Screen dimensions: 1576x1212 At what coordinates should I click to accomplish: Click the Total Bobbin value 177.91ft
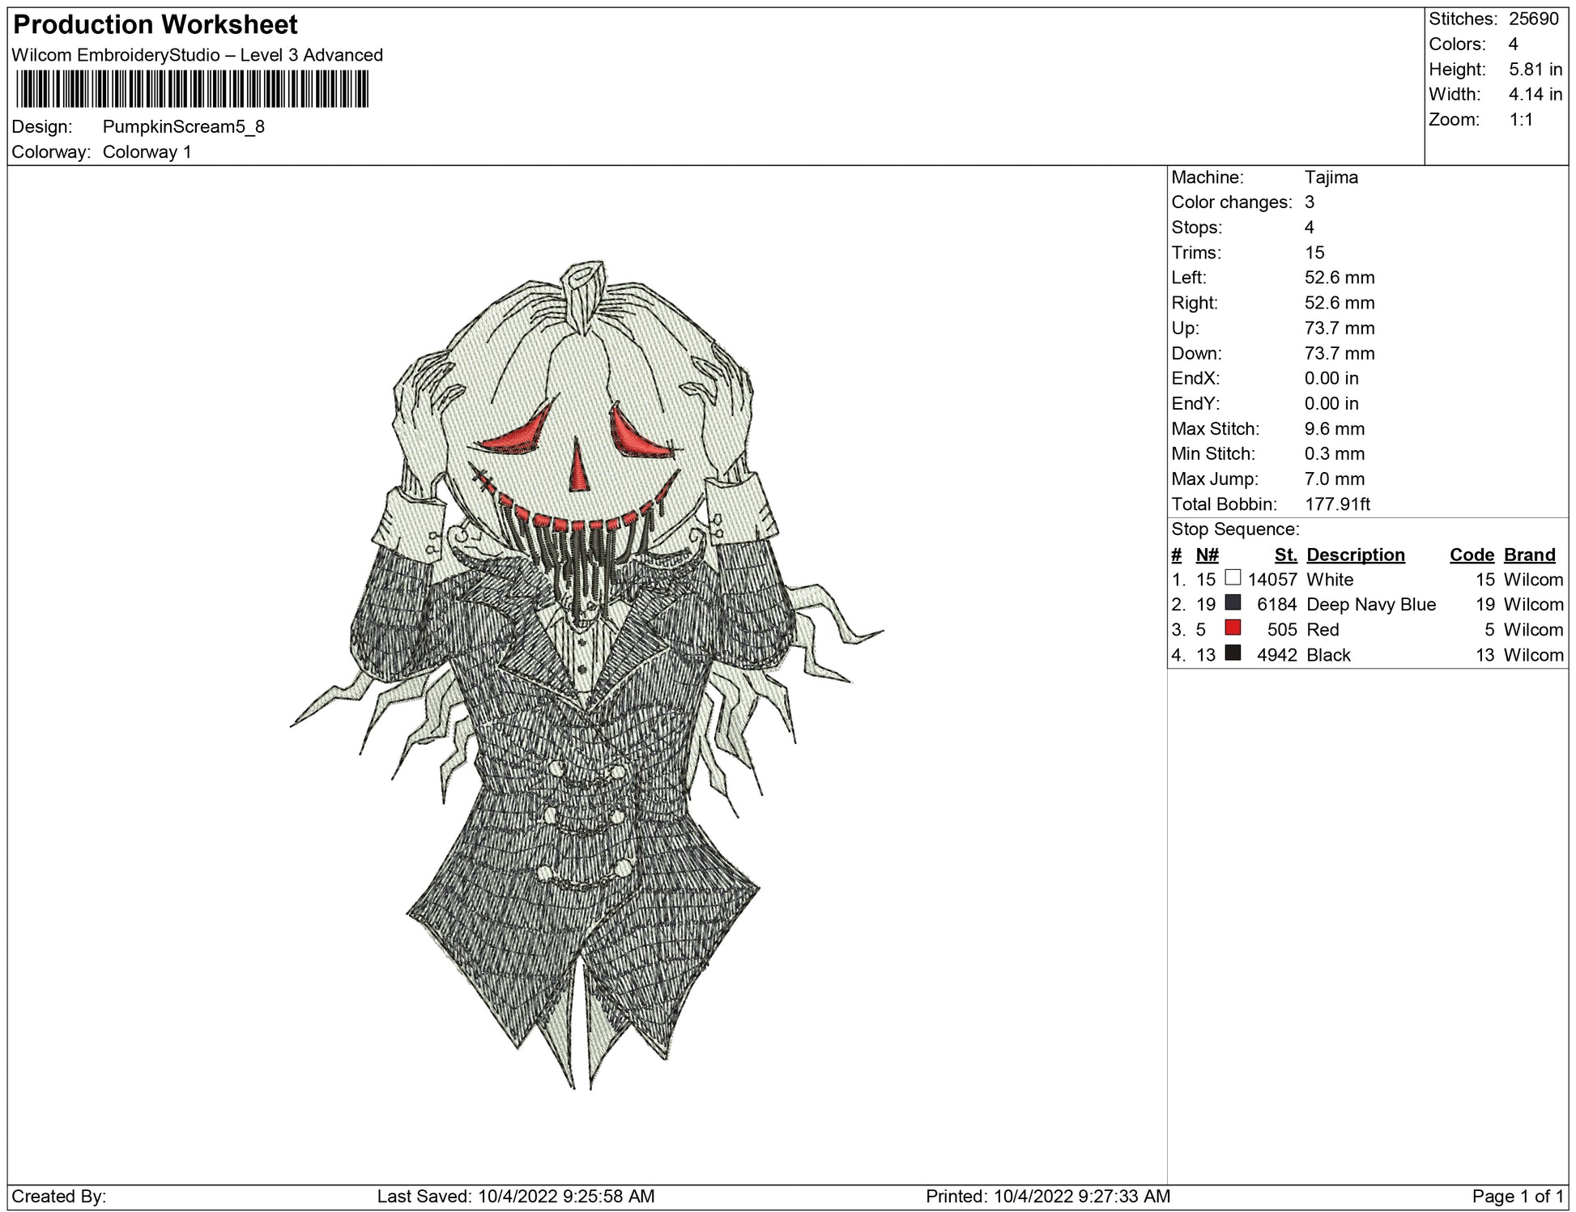click(1337, 504)
